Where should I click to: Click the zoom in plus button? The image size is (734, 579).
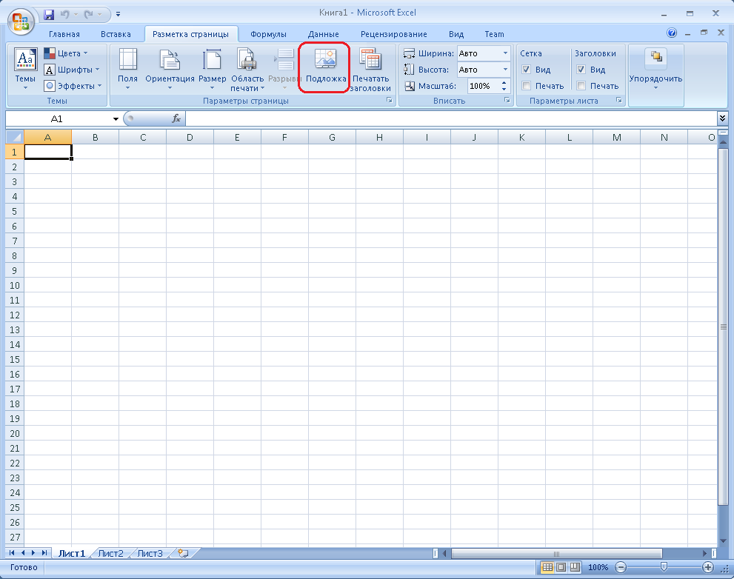pos(708,567)
